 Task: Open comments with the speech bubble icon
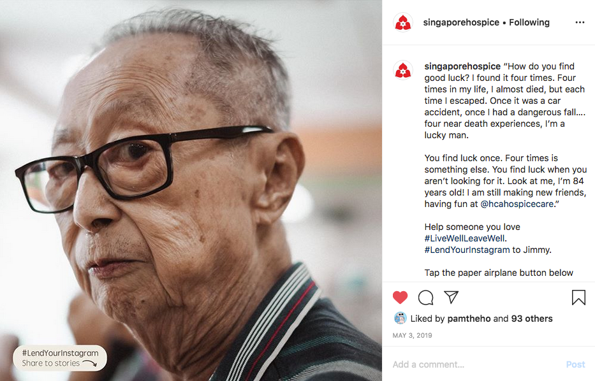pyautogui.click(x=426, y=298)
